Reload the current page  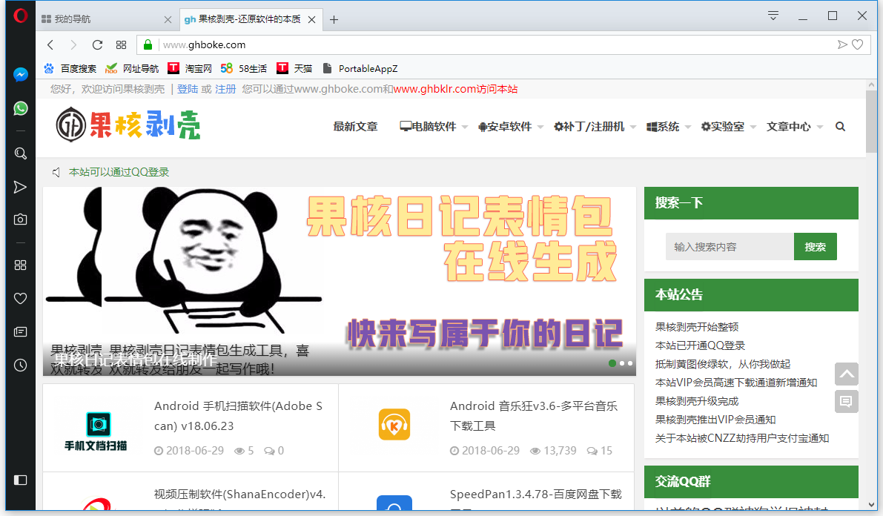click(97, 44)
